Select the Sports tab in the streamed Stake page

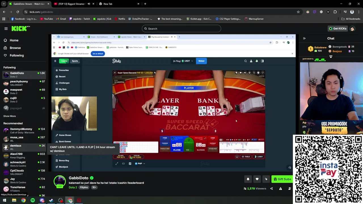click(x=75, y=61)
